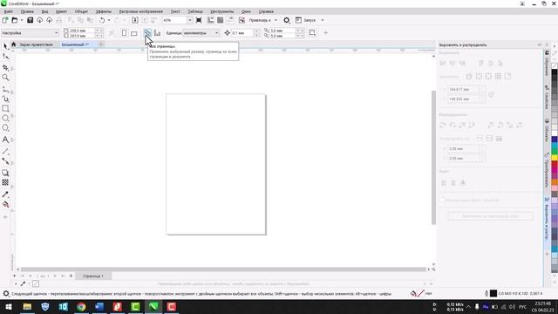Click the nudge distance input field

[x=242, y=33]
